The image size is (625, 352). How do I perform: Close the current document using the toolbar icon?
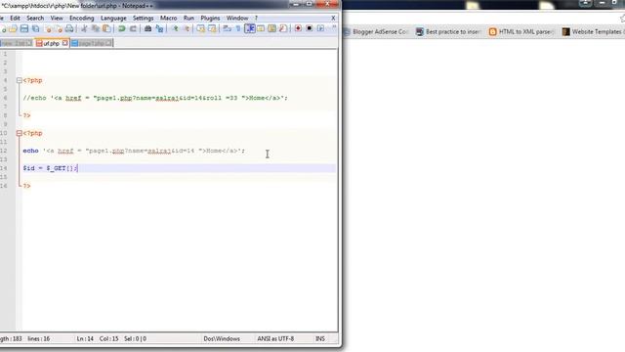[x=48, y=28]
